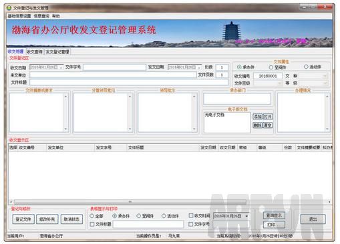
Task: Select the 无电子文档 list entry
Action: [x=214, y=115]
